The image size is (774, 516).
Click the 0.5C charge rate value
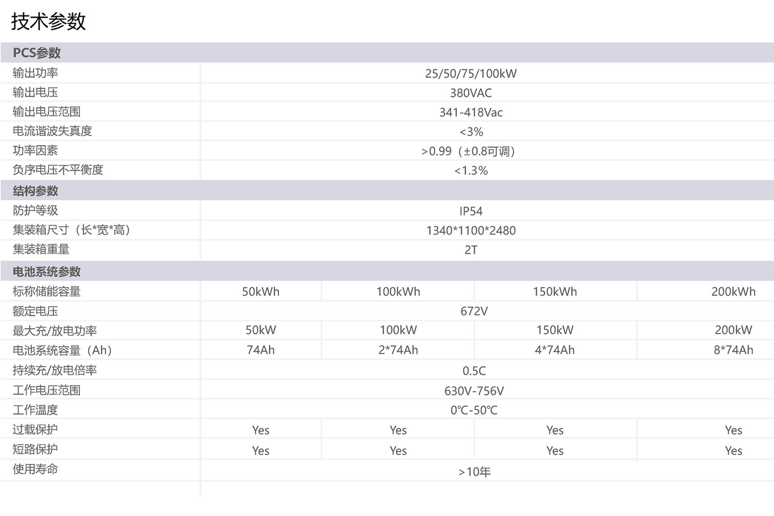[474, 371]
